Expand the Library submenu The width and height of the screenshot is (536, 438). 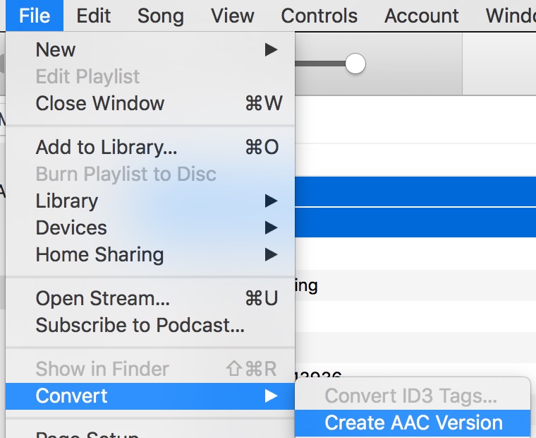point(67,201)
